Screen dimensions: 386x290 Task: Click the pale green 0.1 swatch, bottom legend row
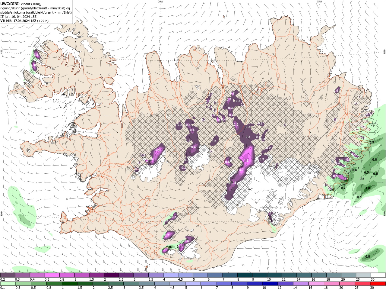coord(8,284)
